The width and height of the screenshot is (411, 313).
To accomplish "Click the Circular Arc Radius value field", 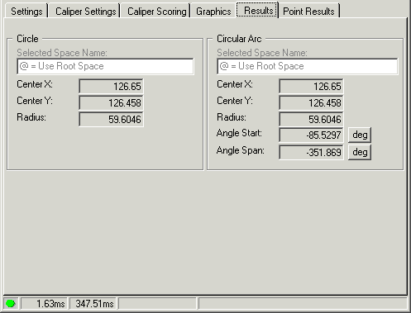I will coord(311,119).
